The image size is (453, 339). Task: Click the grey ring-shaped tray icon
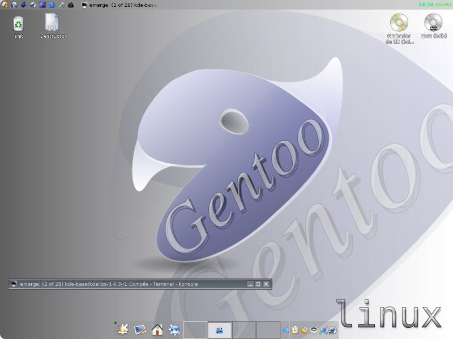pos(314,330)
